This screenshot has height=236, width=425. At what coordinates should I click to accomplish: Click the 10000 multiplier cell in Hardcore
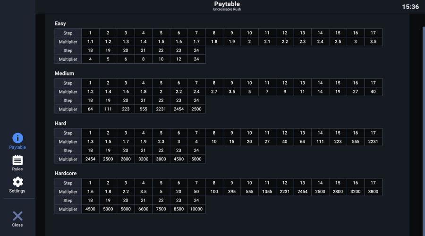196,209
